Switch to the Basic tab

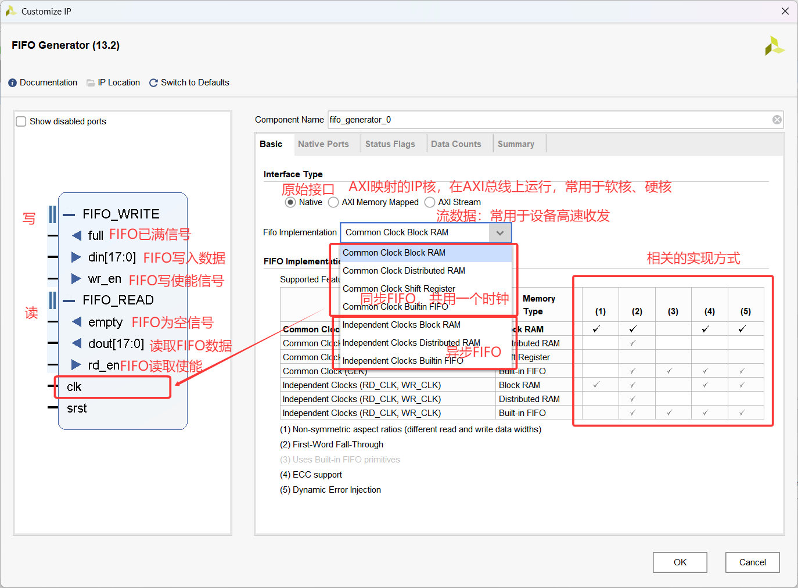[271, 144]
